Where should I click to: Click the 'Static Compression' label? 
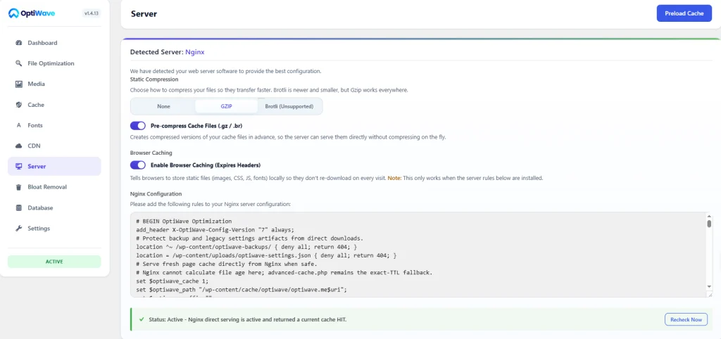click(x=154, y=79)
